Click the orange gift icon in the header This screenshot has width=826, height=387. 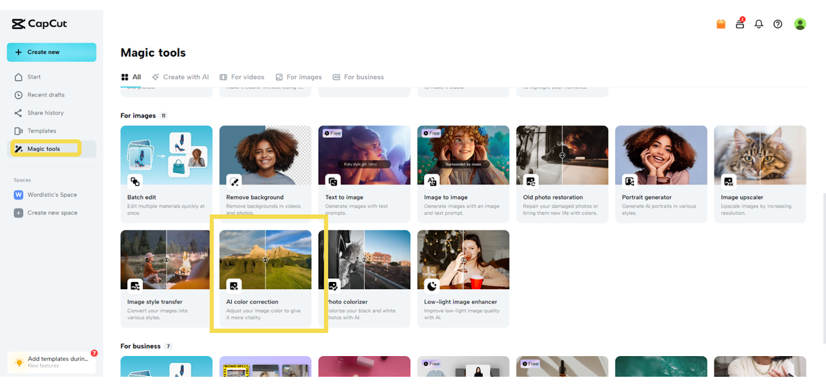721,24
